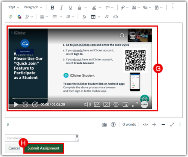The width and height of the screenshot is (188, 157).
Task: Open the 12pt font size dropdown
Action: pos(14,7)
